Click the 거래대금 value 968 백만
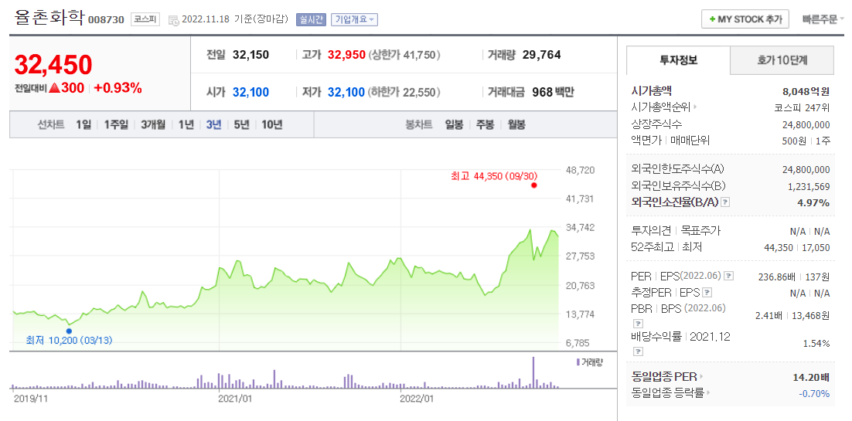852x421 pixels. (552, 93)
